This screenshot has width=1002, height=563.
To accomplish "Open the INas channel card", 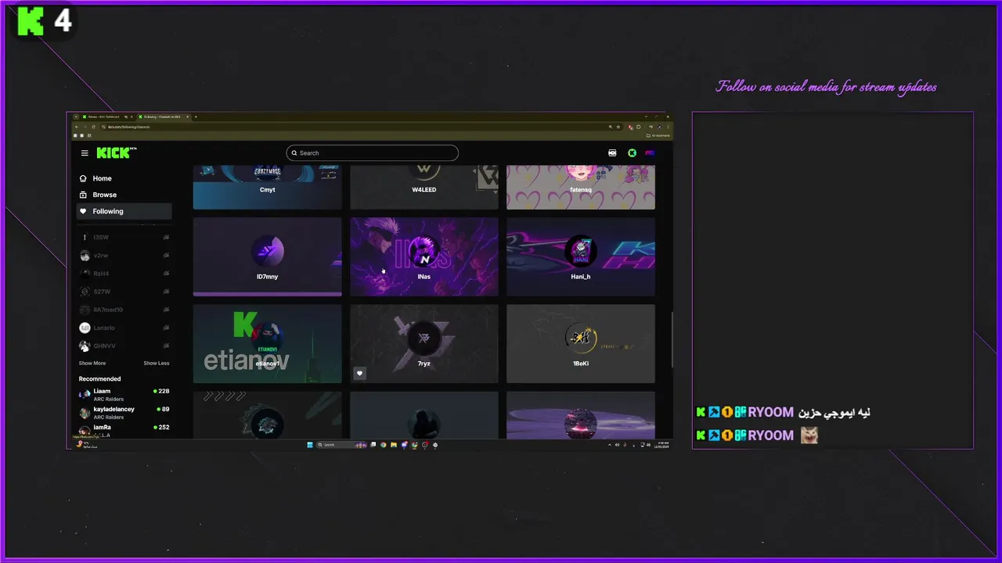I will (x=424, y=256).
